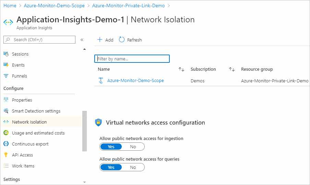Click the Events lightning icon

point(6,65)
